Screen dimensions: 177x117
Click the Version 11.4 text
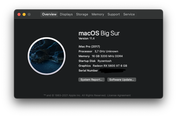[86, 39]
